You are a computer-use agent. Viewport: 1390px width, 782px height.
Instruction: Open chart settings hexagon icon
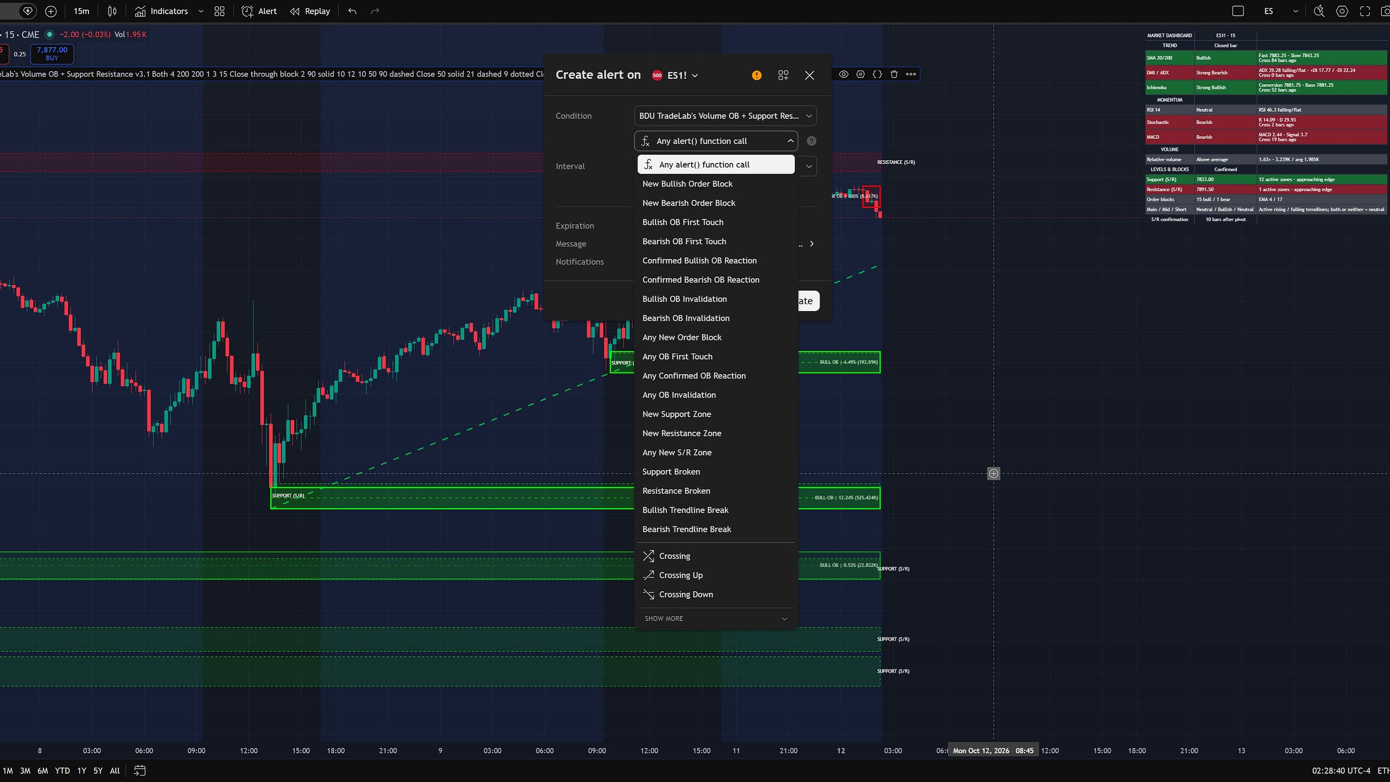(x=1342, y=11)
